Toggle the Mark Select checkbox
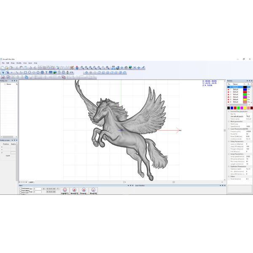 point(21,191)
